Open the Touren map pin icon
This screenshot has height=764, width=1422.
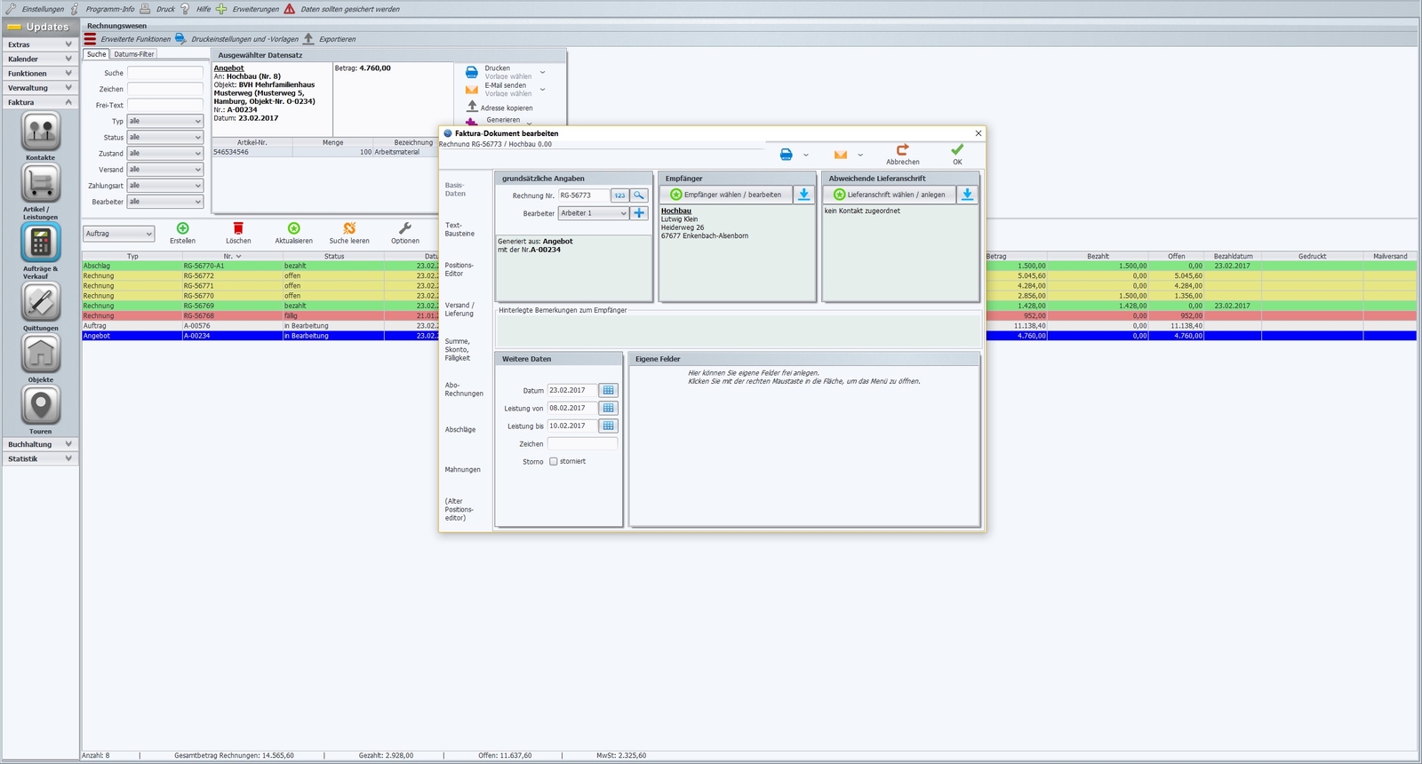coord(41,406)
